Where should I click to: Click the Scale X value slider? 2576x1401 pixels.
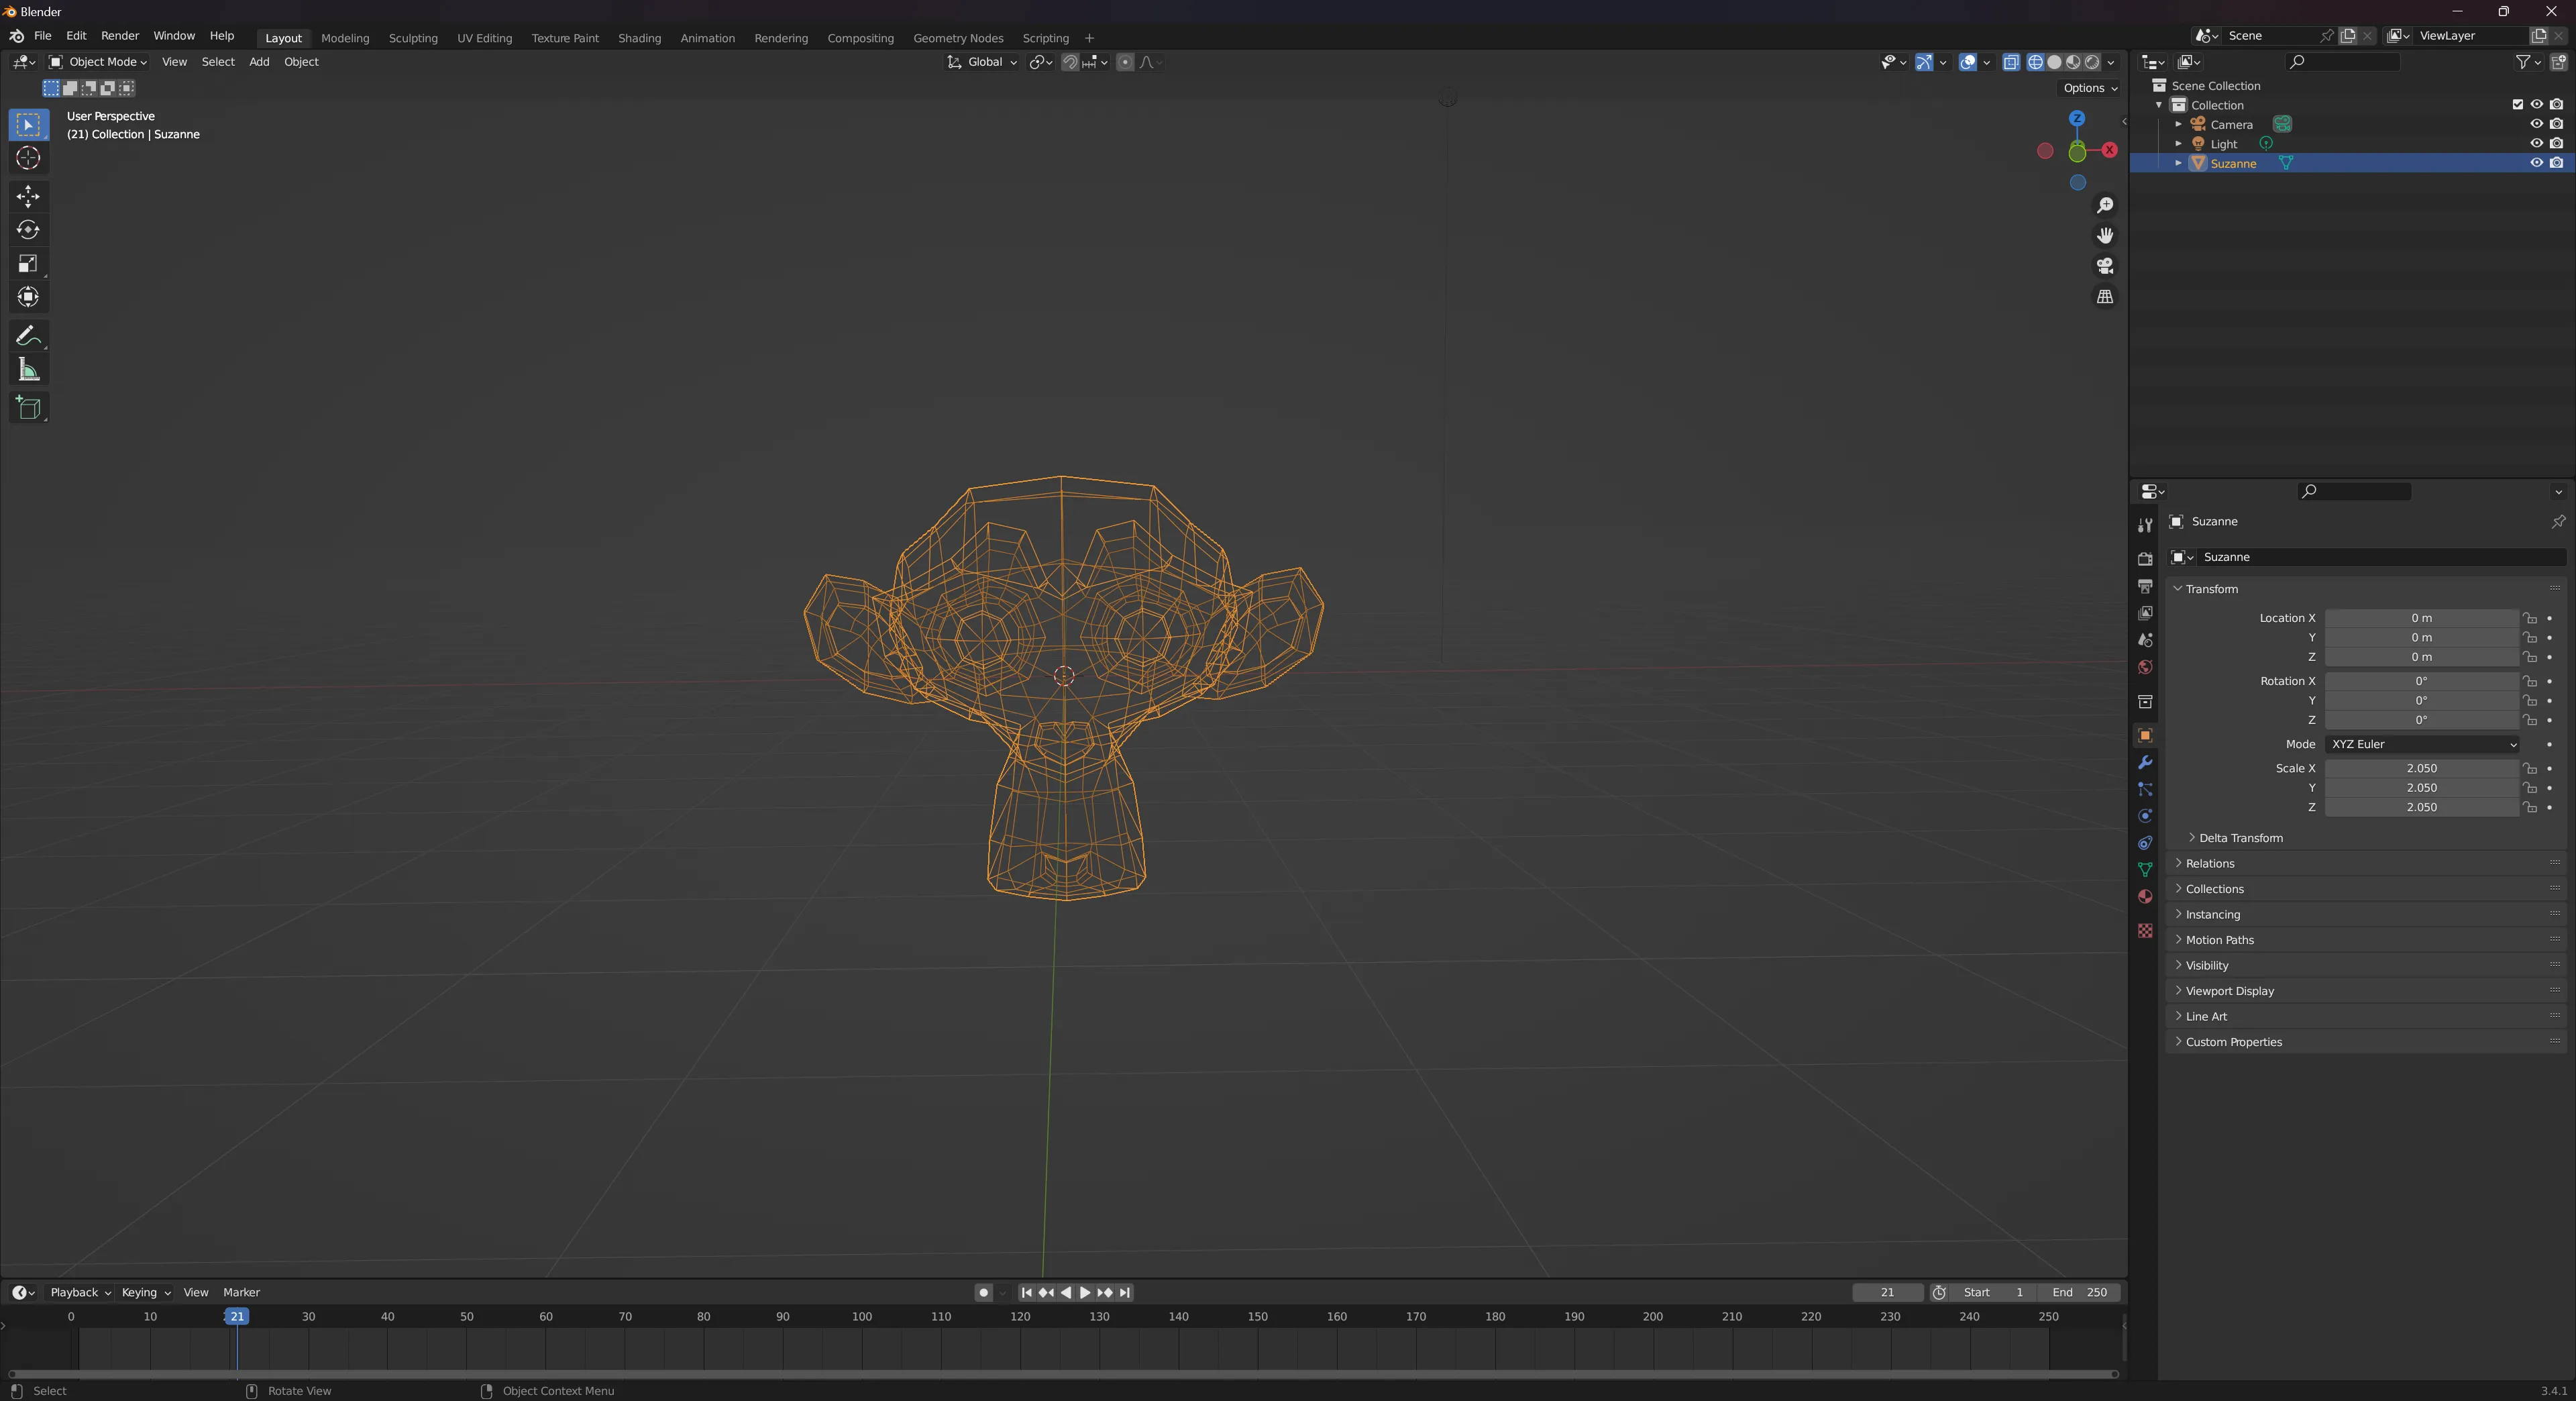(2420, 768)
